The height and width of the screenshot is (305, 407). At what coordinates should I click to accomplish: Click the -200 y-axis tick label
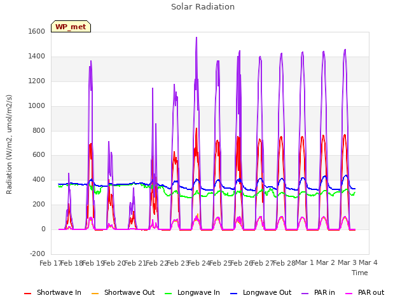(x=38, y=254)
